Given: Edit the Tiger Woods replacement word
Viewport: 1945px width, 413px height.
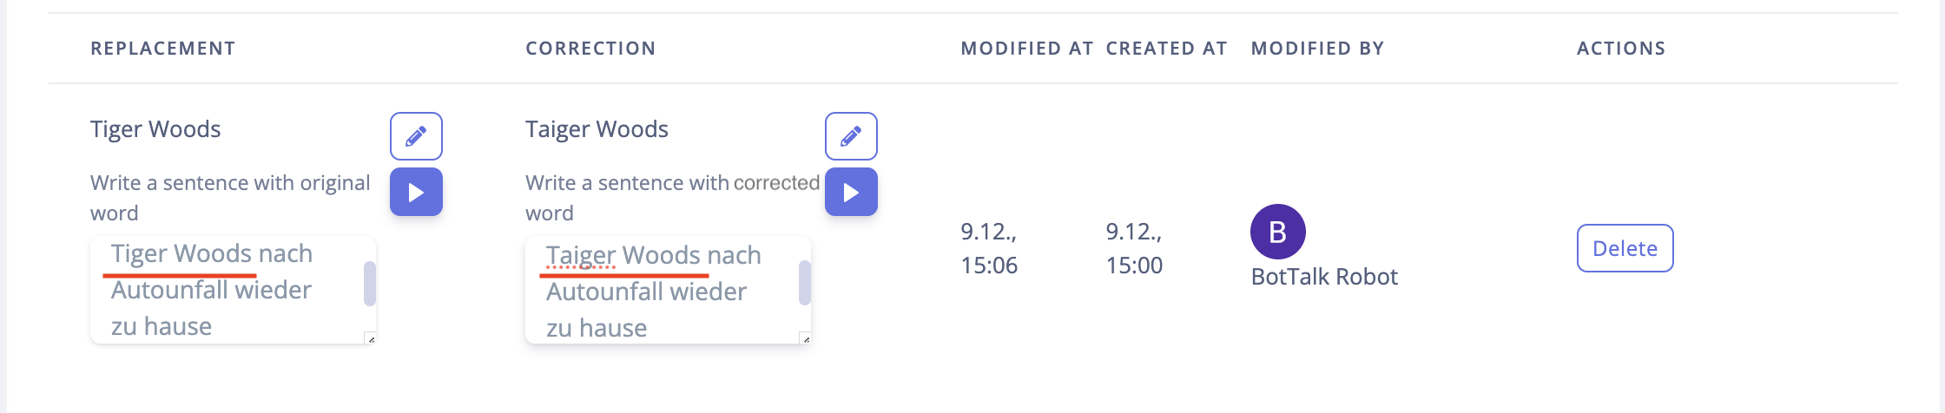Looking at the screenshot, I should pos(416,136).
